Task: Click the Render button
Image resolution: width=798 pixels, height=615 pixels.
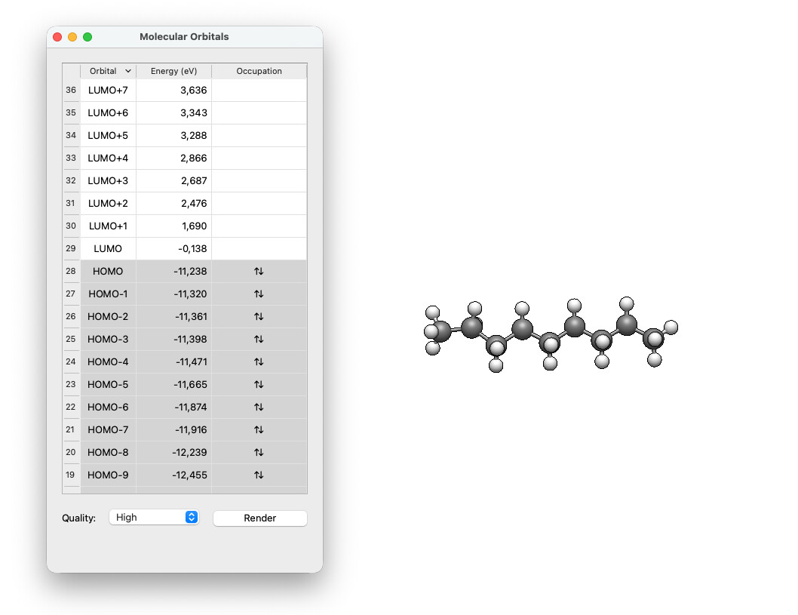Action: point(259,518)
